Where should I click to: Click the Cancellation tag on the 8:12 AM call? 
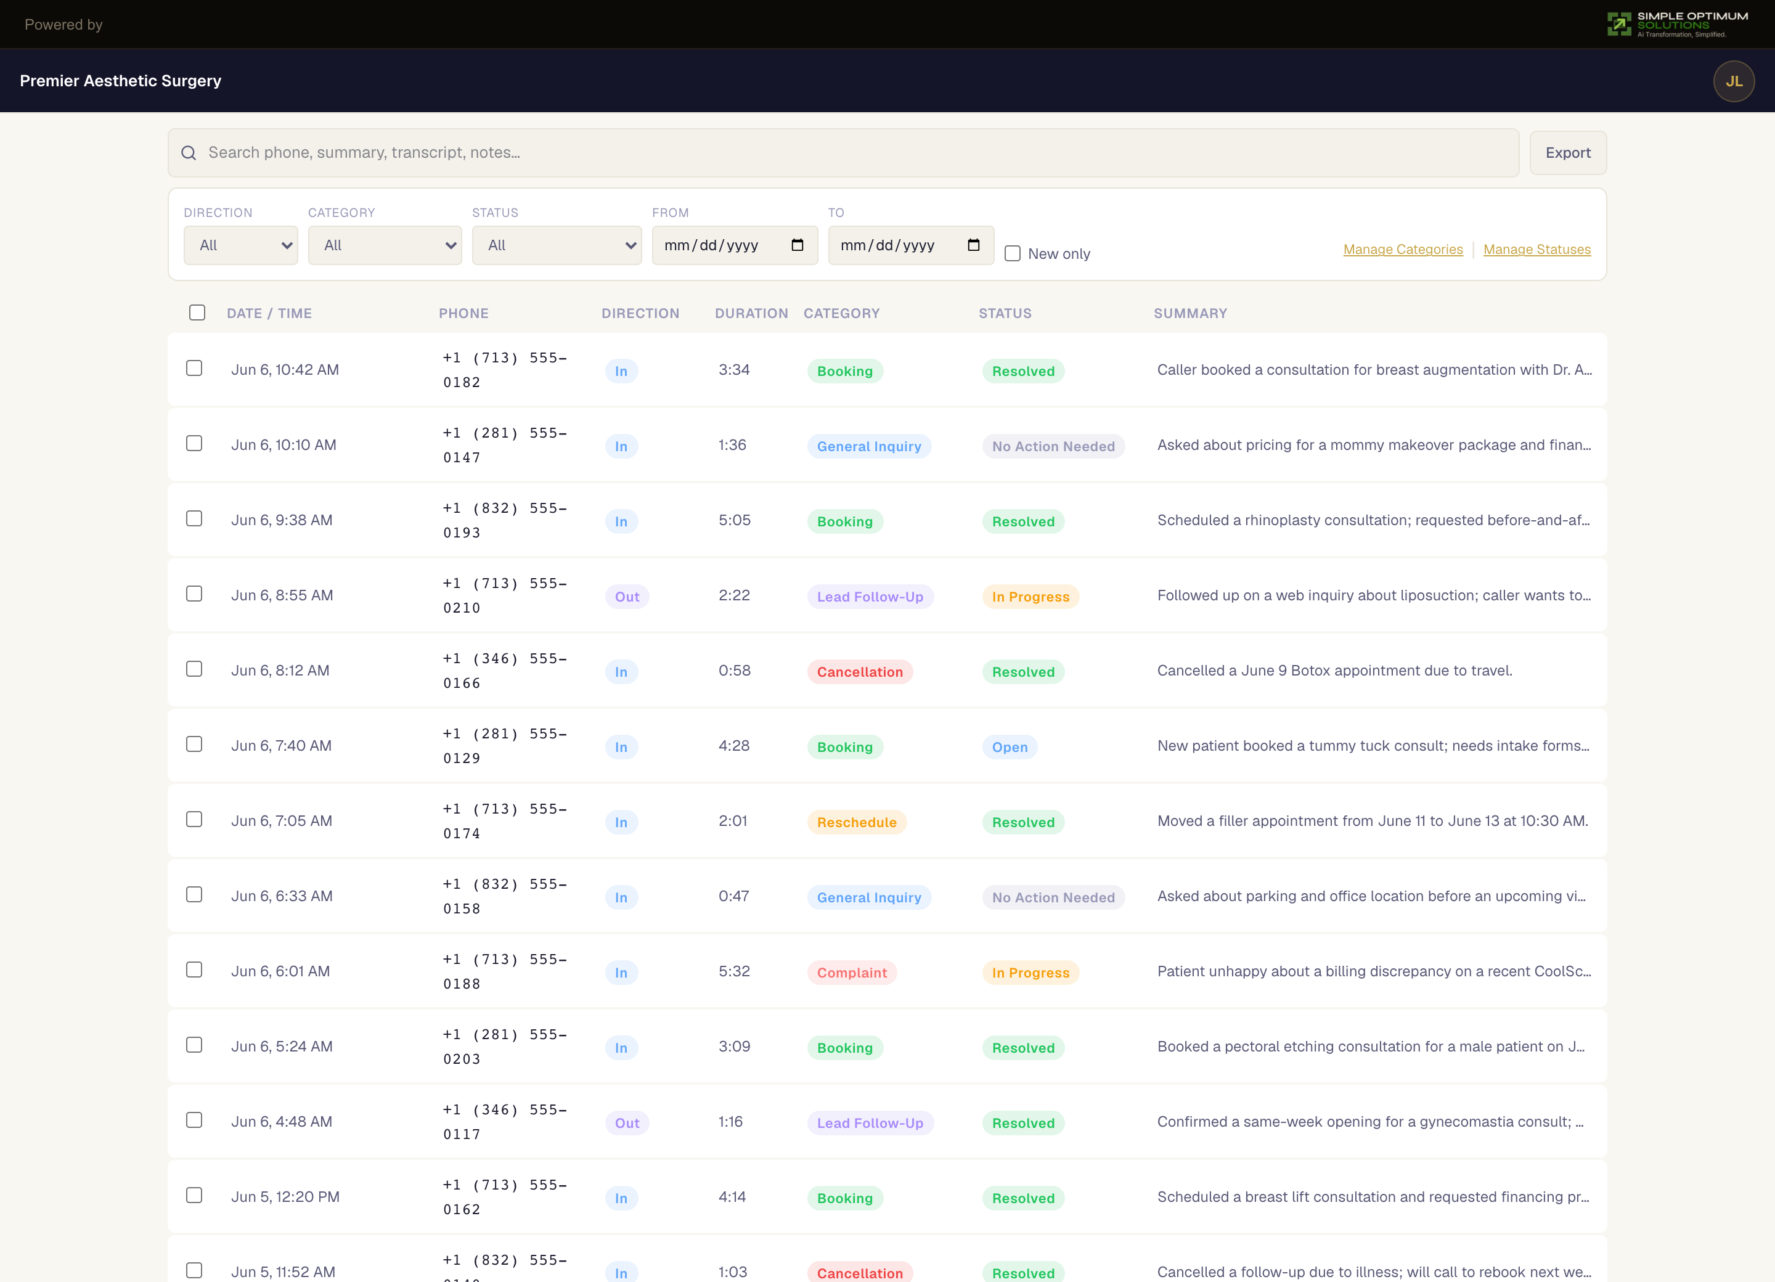pyautogui.click(x=859, y=672)
